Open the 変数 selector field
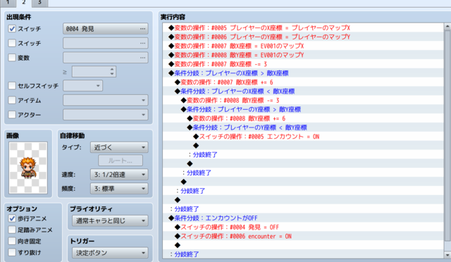Image resolution: width=451 pixels, height=262 pixels. (x=106, y=58)
